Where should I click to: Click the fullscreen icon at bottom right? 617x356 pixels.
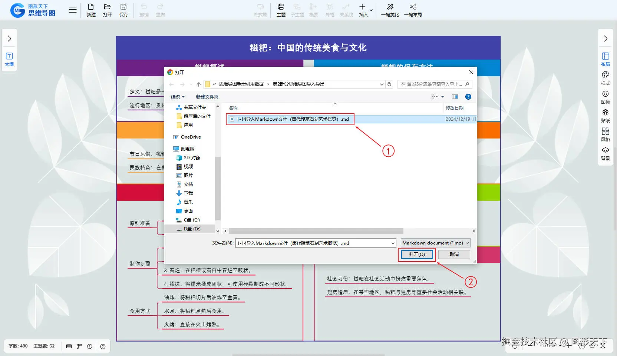pyautogui.click(x=603, y=345)
